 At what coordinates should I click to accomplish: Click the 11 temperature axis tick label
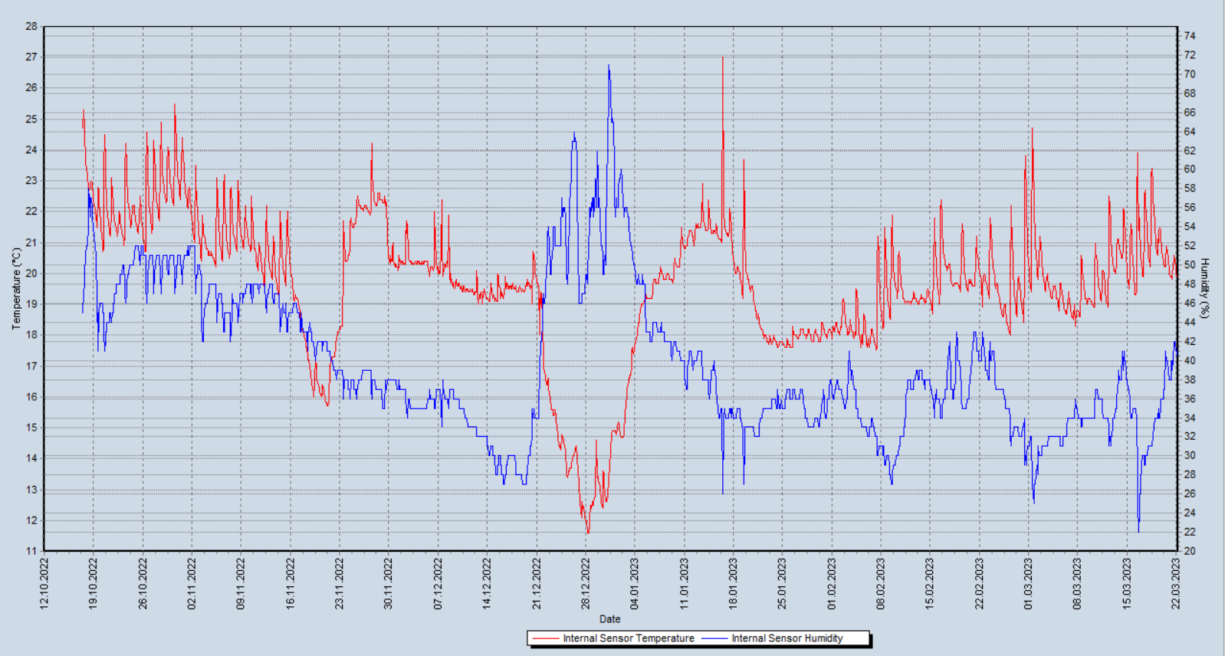[x=31, y=551]
